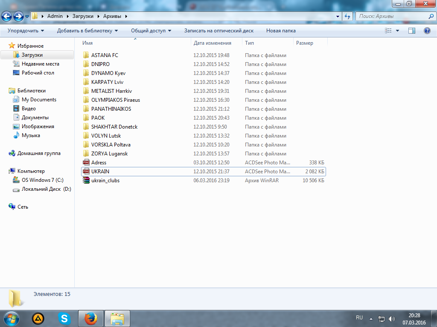Select the METALIST Harrkiv folder icon
The height and width of the screenshot is (327, 437).
coord(86,91)
